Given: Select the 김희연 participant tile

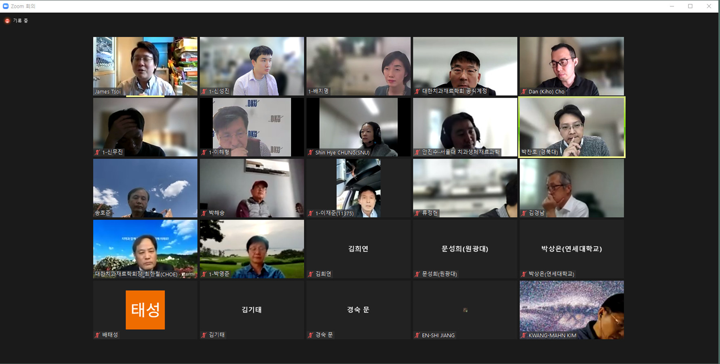Looking at the screenshot, I should [358, 248].
